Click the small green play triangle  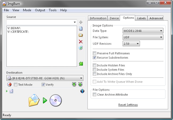point(7,91)
